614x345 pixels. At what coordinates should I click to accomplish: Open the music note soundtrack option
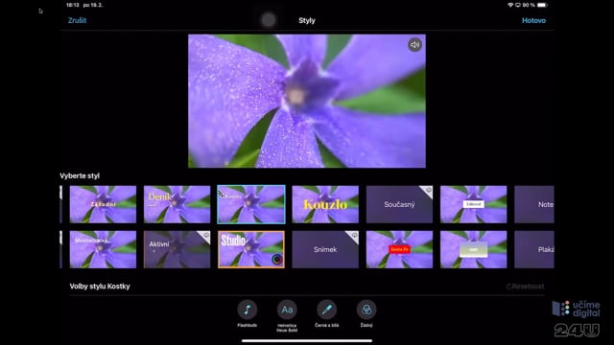point(248,310)
